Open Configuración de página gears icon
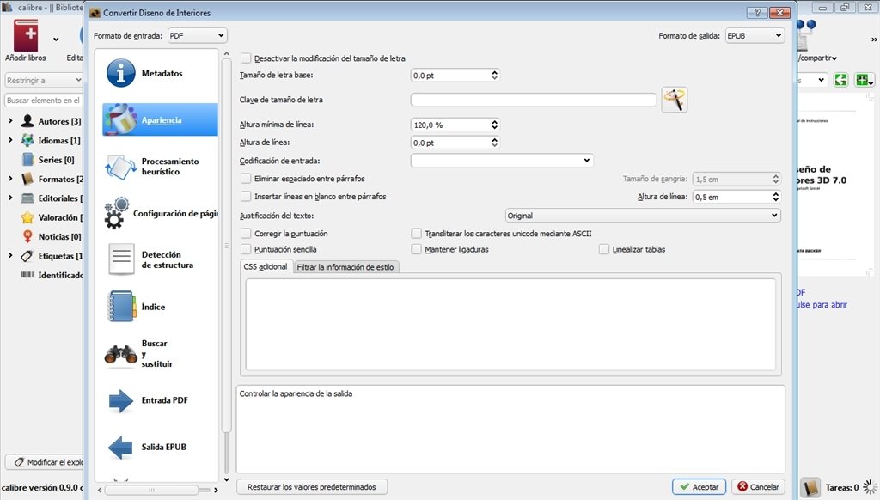The width and height of the screenshot is (880, 500). click(117, 213)
